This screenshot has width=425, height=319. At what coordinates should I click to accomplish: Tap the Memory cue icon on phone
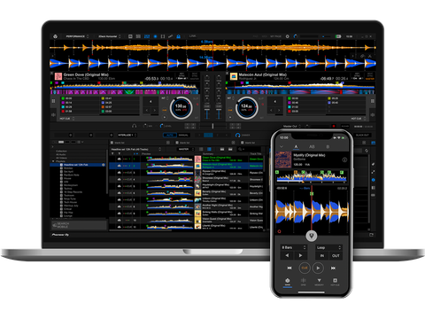point(319,282)
